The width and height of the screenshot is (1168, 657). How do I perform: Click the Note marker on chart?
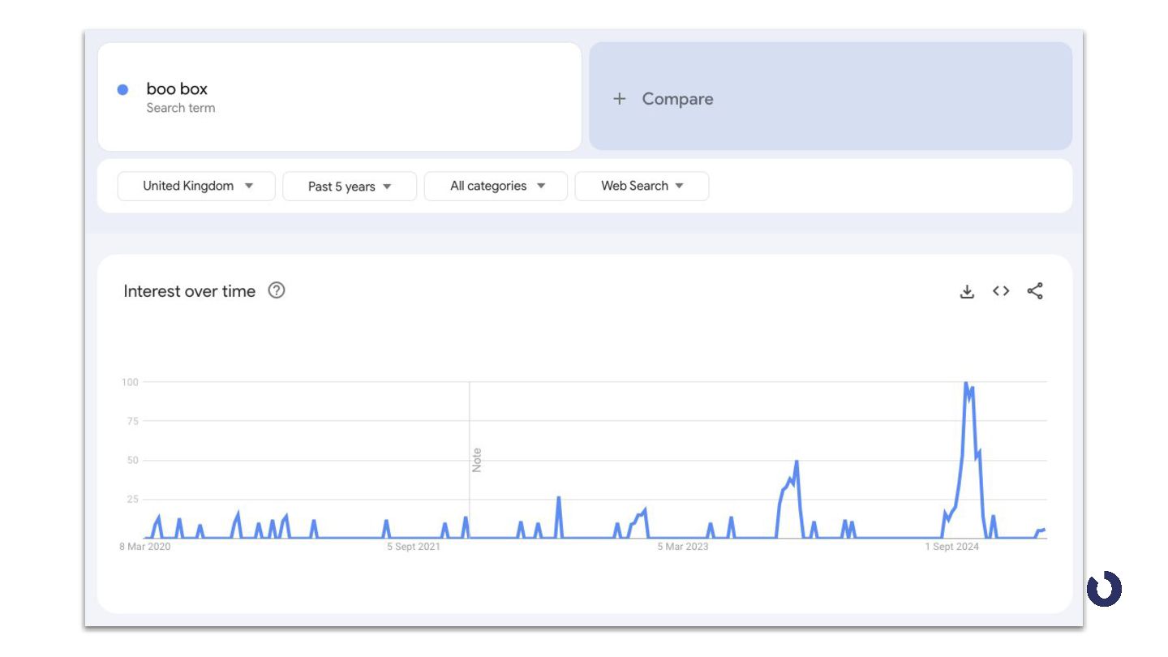coord(477,460)
